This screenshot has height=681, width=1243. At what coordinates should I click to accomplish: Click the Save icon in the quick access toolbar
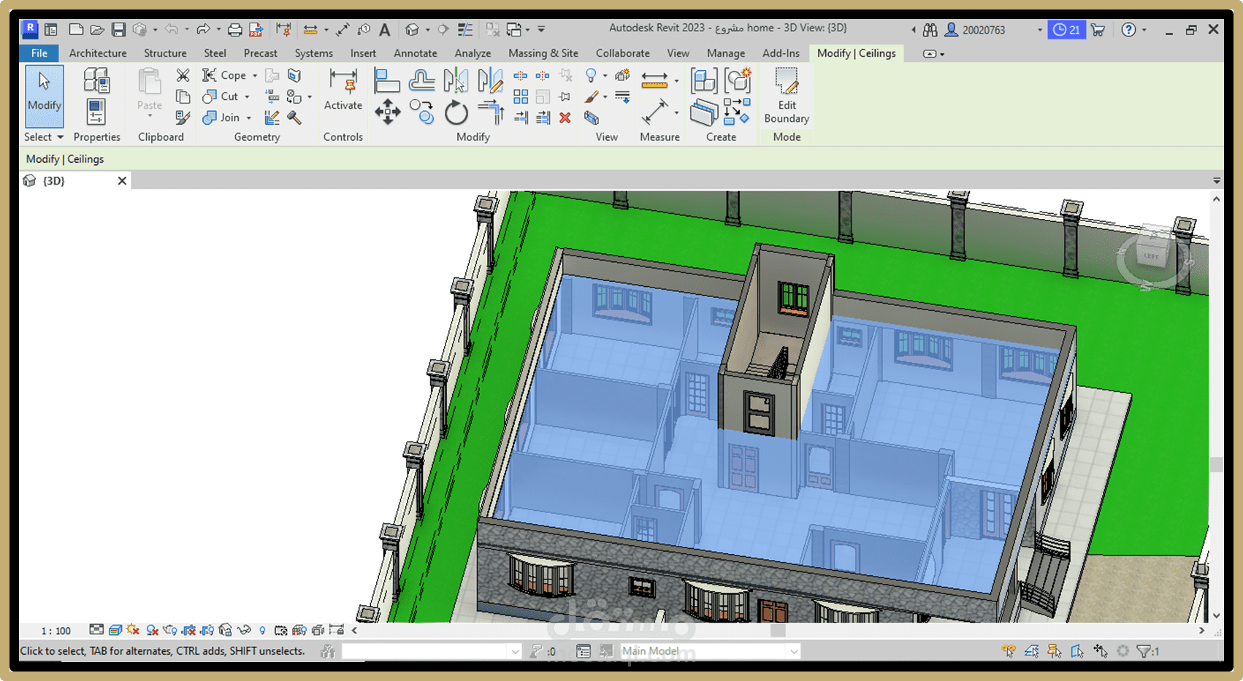[x=118, y=29]
